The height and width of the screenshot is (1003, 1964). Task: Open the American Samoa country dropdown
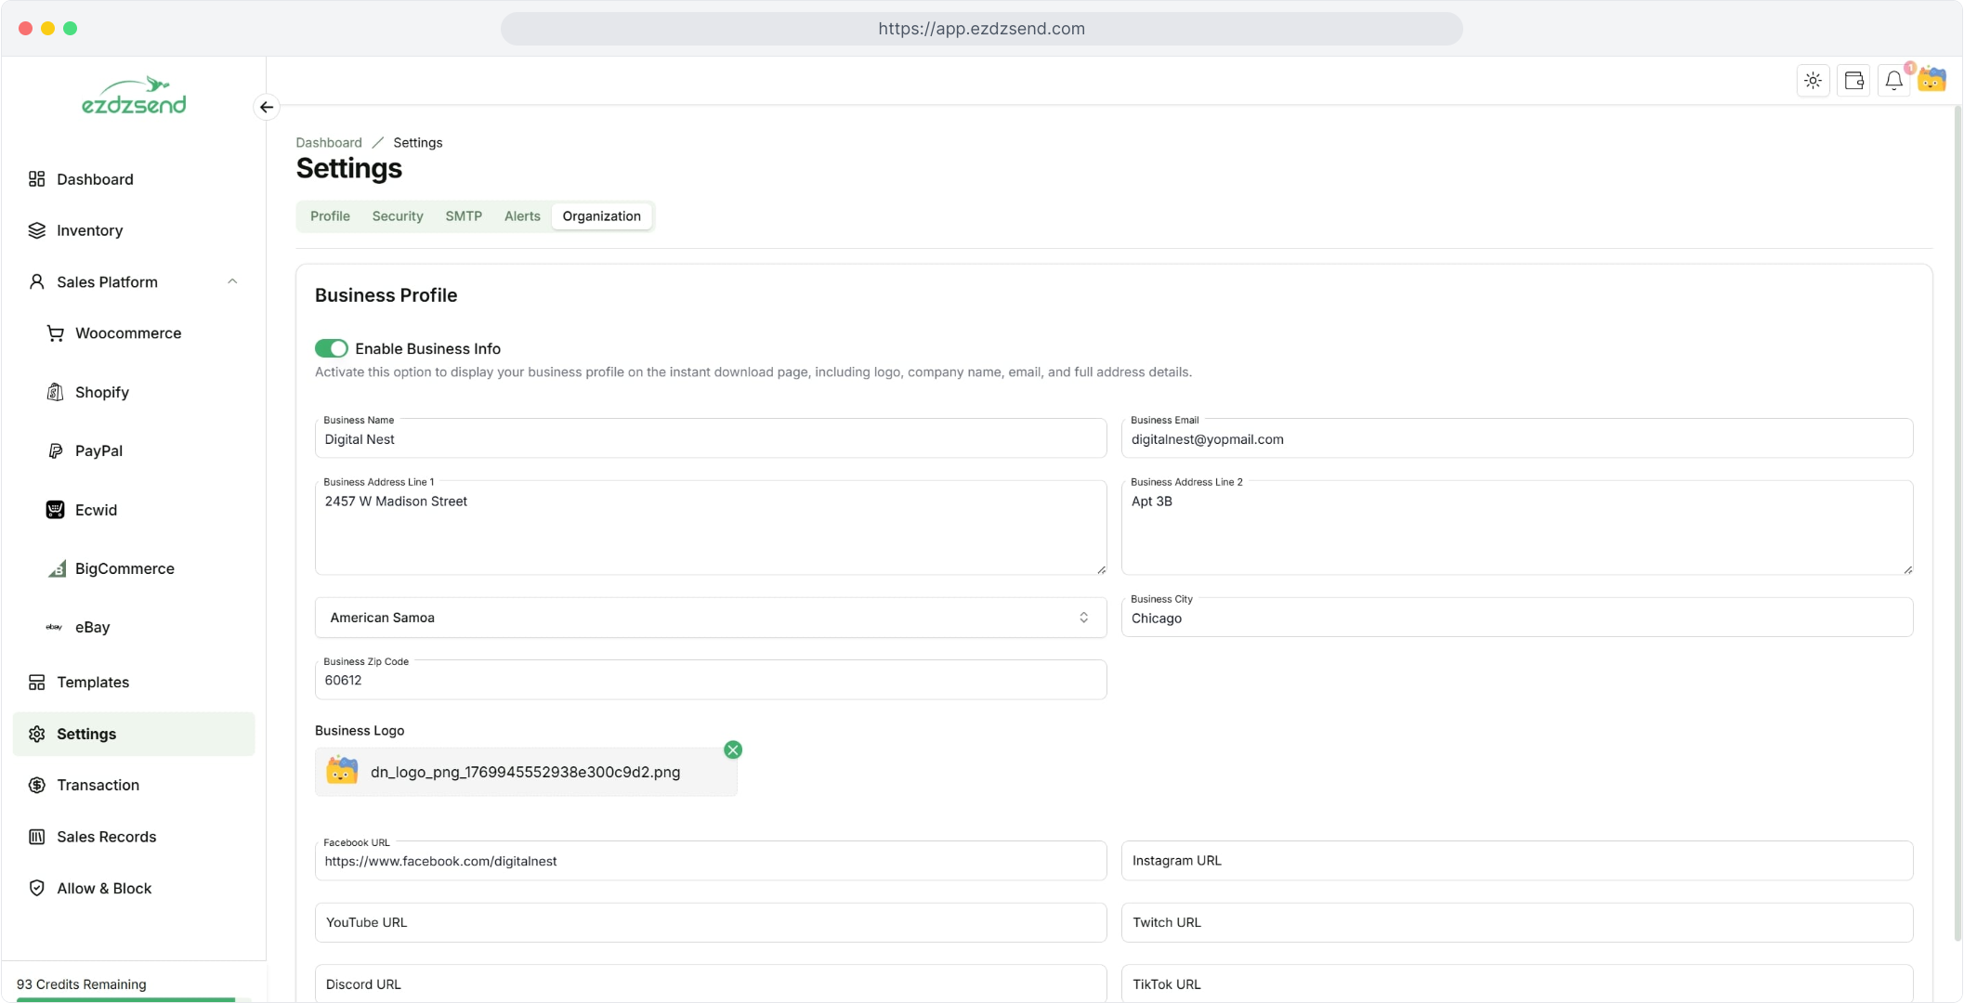coord(710,618)
